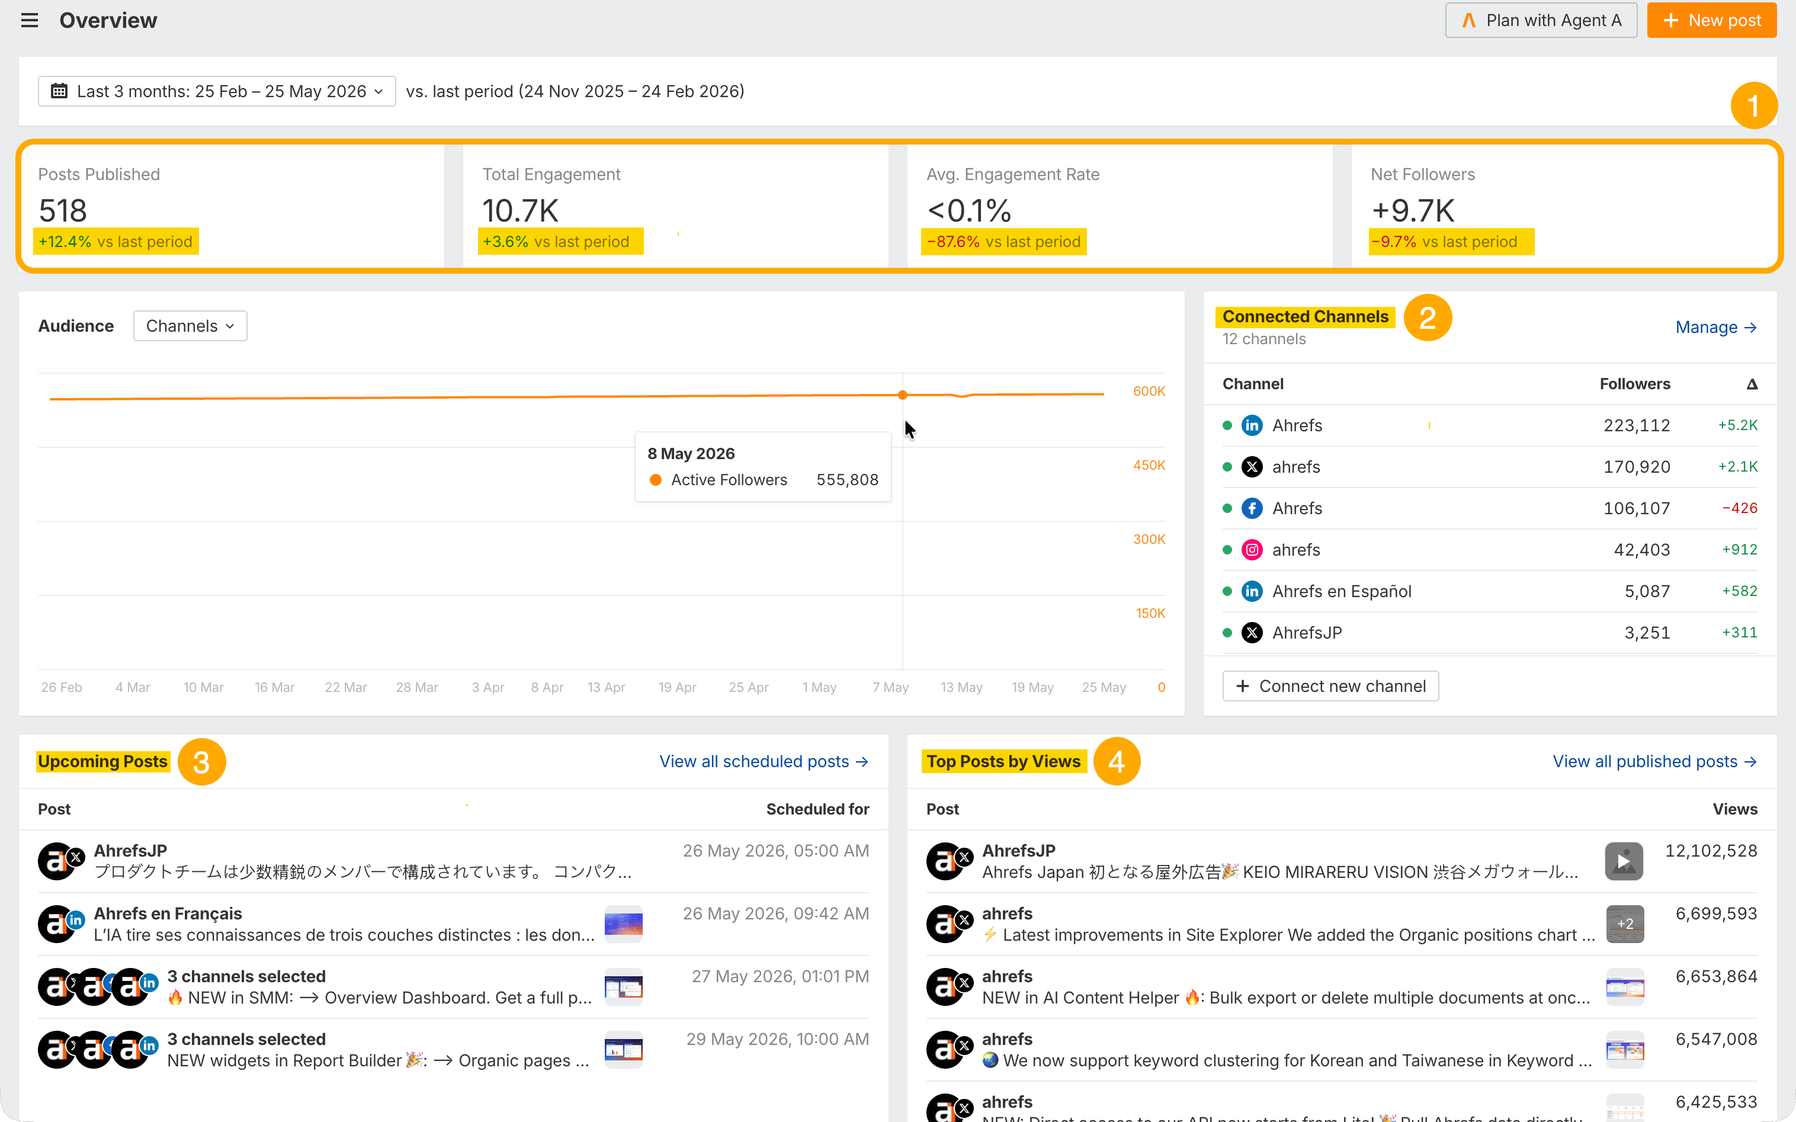Click avatar of ahrefs keyword clustering post
1796x1122 pixels.
pos(949,1050)
